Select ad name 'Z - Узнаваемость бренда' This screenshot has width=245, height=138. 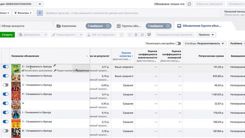[x=37, y=85]
